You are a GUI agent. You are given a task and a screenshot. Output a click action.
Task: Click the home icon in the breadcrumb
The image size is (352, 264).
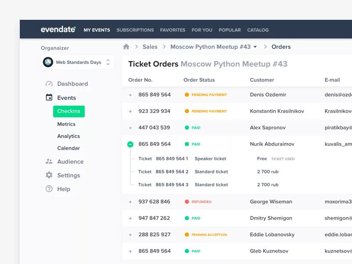coord(126,46)
